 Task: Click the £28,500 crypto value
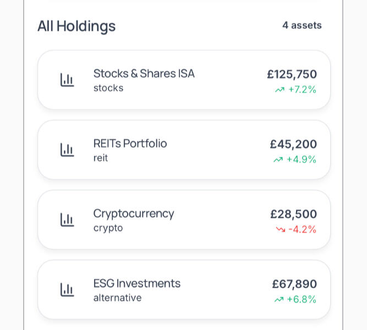(293, 214)
